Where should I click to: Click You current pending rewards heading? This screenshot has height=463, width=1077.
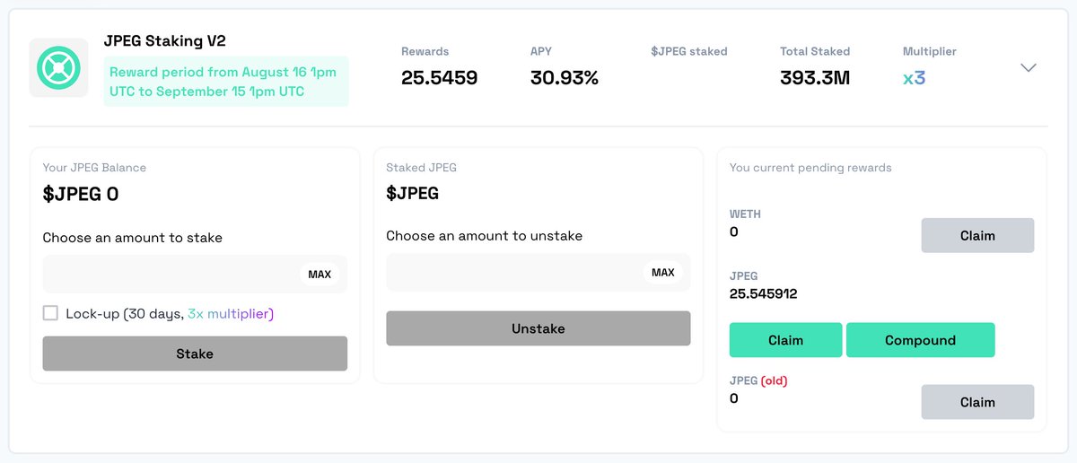click(x=810, y=168)
